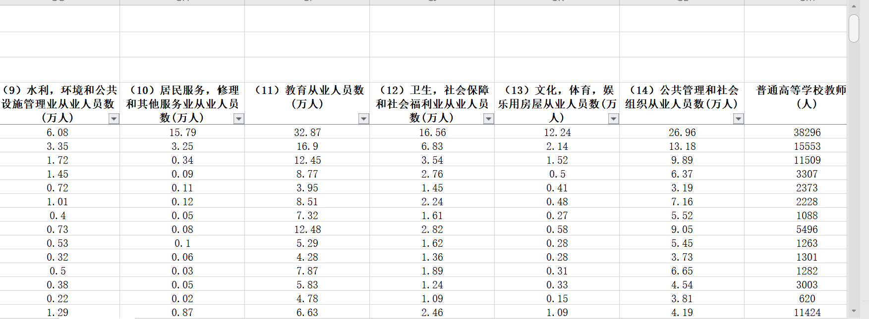Select cell with value 7.87
The image size is (869, 319).
(x=307, y=271)
